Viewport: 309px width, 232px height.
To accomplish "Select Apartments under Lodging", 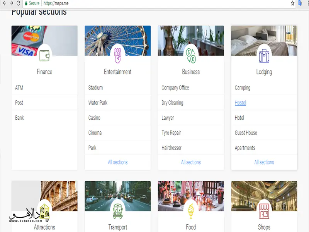I will (245, 148).
